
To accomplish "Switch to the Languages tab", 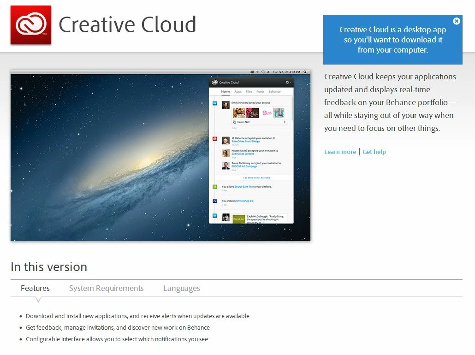I will [x=181, y=288].
